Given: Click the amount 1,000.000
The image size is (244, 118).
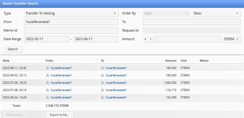Looking at the screenshot, I should pos(170,83).
